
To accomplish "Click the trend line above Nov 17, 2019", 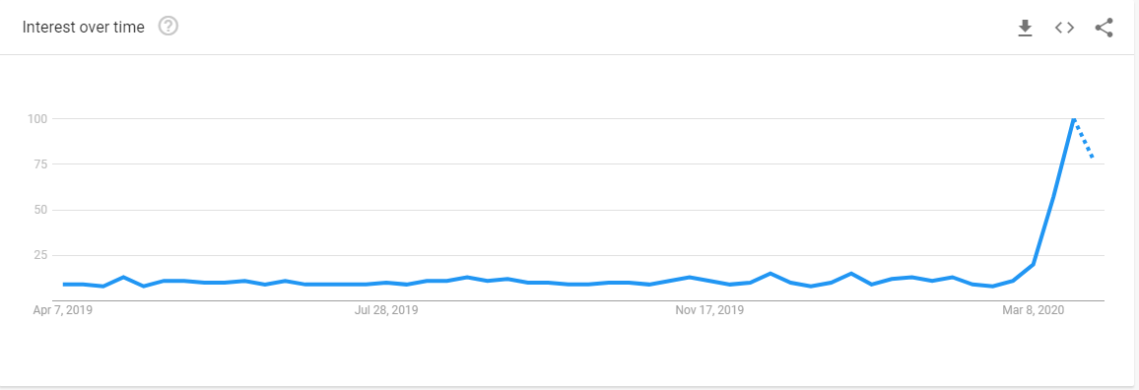I will [709, 281].
